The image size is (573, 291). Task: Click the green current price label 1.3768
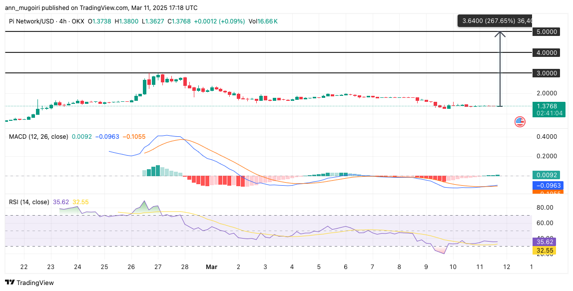pyautogui.click(x=549, y=106)
